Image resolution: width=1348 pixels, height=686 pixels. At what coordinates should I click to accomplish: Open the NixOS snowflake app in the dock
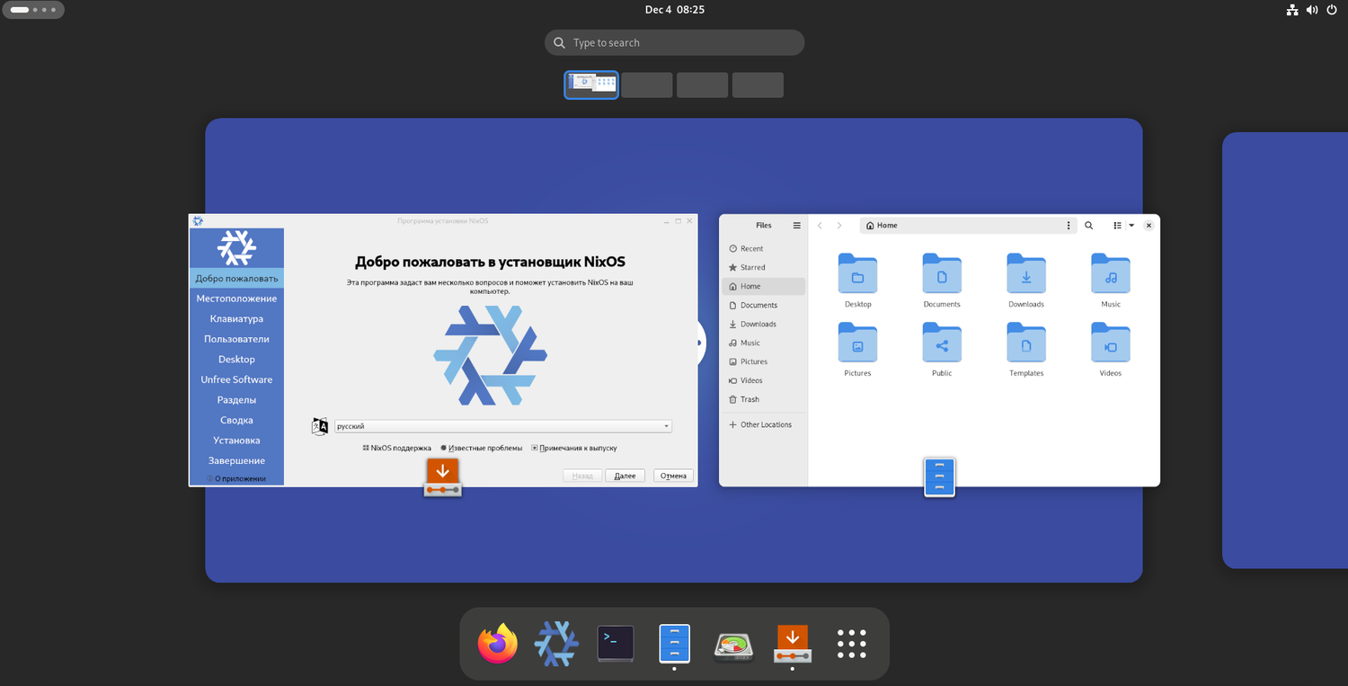coord(556,644)
